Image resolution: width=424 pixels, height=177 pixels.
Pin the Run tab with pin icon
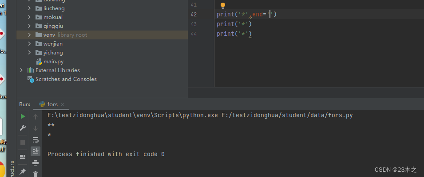pyautogui.click(x=23, y=171)
